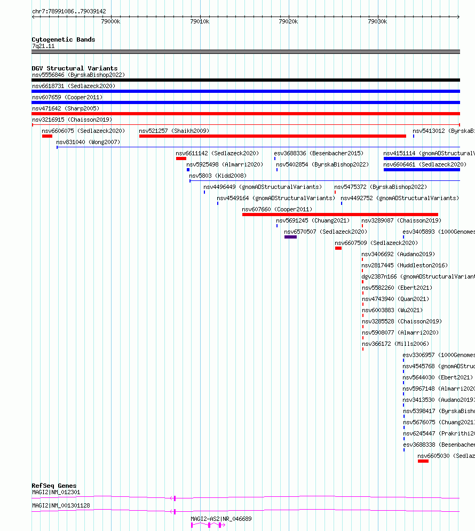This screenshot has height=531, width=475.
Task: Select nsv5644030 (Ebert2021) label
Action: point(438,377)
